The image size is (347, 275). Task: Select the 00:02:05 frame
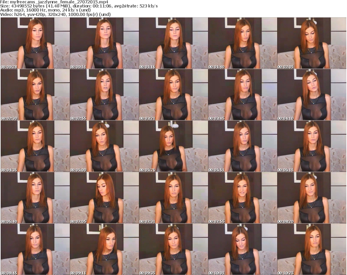(312, 43)
